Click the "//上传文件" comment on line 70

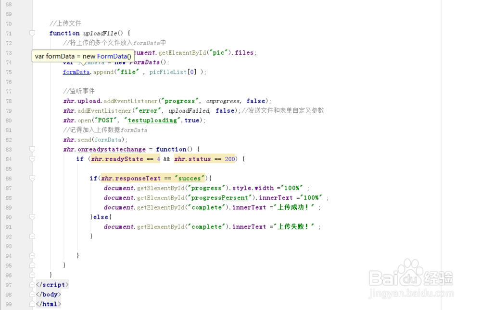pyautogui.click(x=65, y=23)
